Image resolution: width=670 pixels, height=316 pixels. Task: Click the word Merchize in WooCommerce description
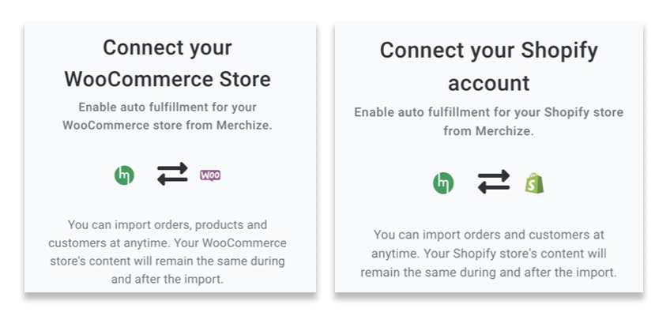pyautogui.click(x=243, y=126)
